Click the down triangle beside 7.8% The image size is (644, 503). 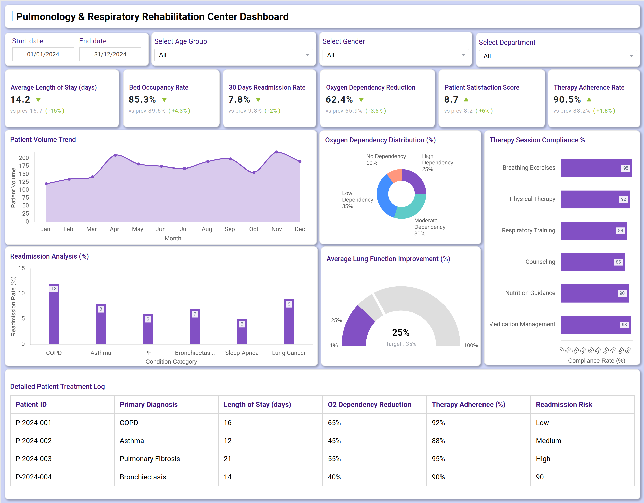point(258,100)
